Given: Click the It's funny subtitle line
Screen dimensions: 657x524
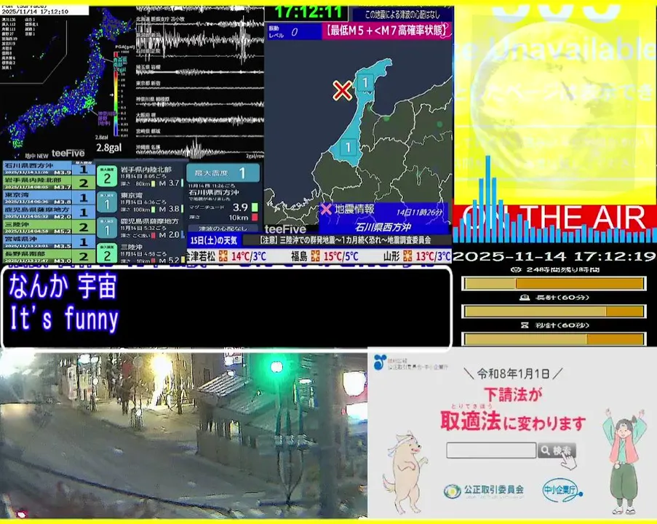Looking at the screenshot, I should point(64,319).
